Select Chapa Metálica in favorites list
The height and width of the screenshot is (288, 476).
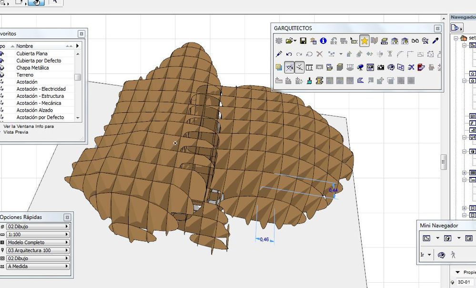32,68
